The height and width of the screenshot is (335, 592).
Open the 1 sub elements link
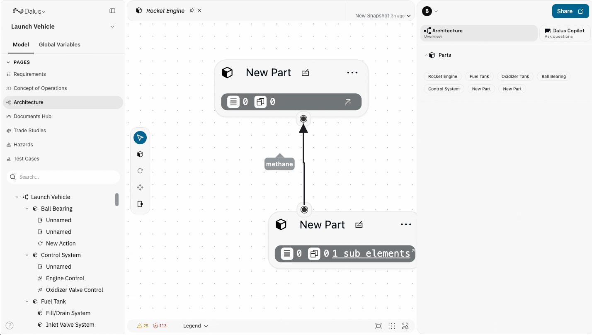[x=371, y=253]
